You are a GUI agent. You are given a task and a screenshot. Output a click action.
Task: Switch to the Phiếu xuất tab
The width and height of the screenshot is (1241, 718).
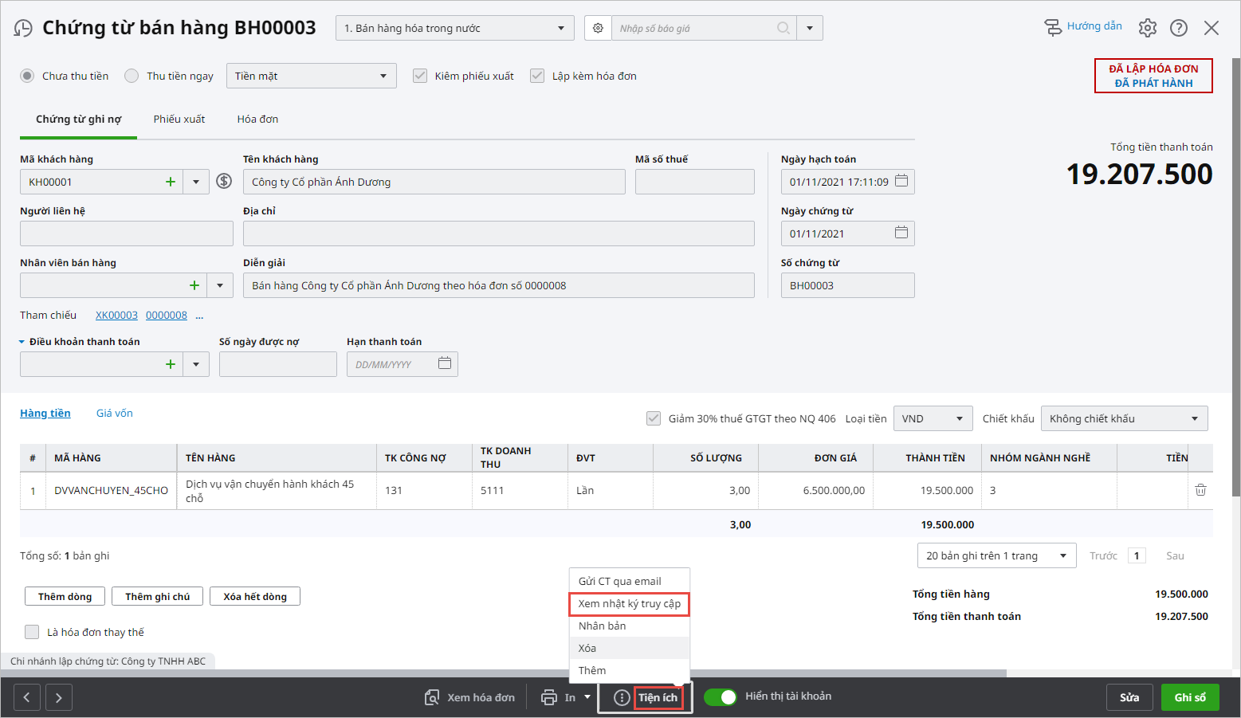[179, 119]
